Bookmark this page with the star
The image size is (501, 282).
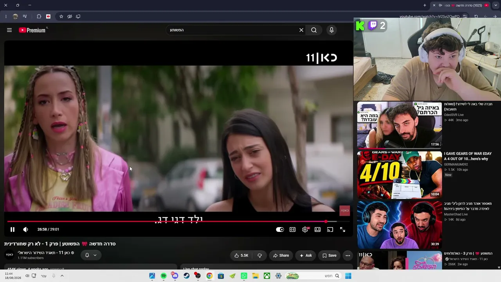(x=61, y=16)
